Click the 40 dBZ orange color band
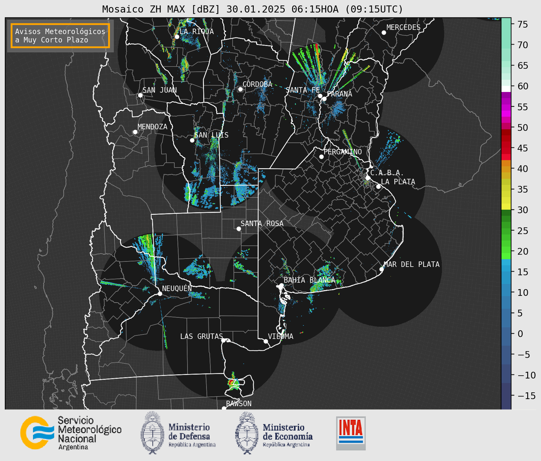 coord(506,169)
